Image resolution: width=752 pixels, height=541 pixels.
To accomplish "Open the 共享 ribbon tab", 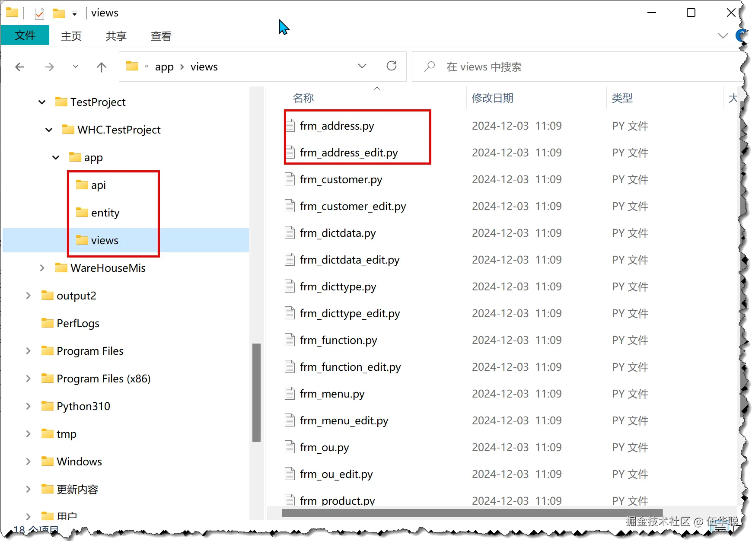I will [116, 36].
